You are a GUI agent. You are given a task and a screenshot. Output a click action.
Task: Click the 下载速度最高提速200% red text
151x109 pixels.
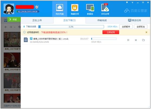point(54,32)
